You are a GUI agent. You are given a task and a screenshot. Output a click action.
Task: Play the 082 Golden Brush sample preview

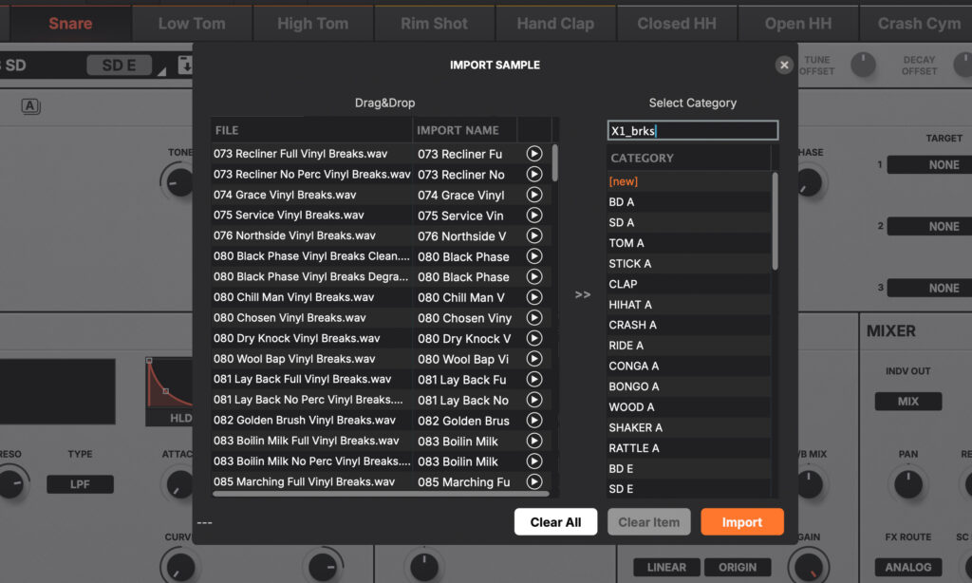pos(533,420)
